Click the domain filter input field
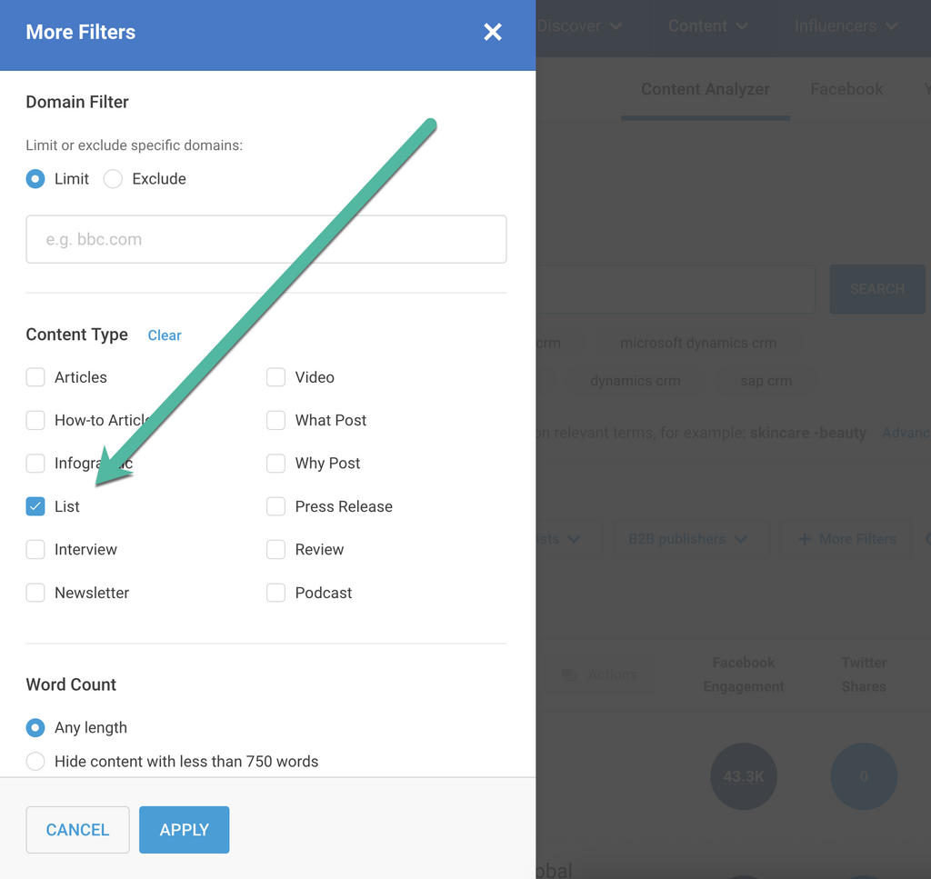Screen dimensions: 931x879 click(265, 240)
